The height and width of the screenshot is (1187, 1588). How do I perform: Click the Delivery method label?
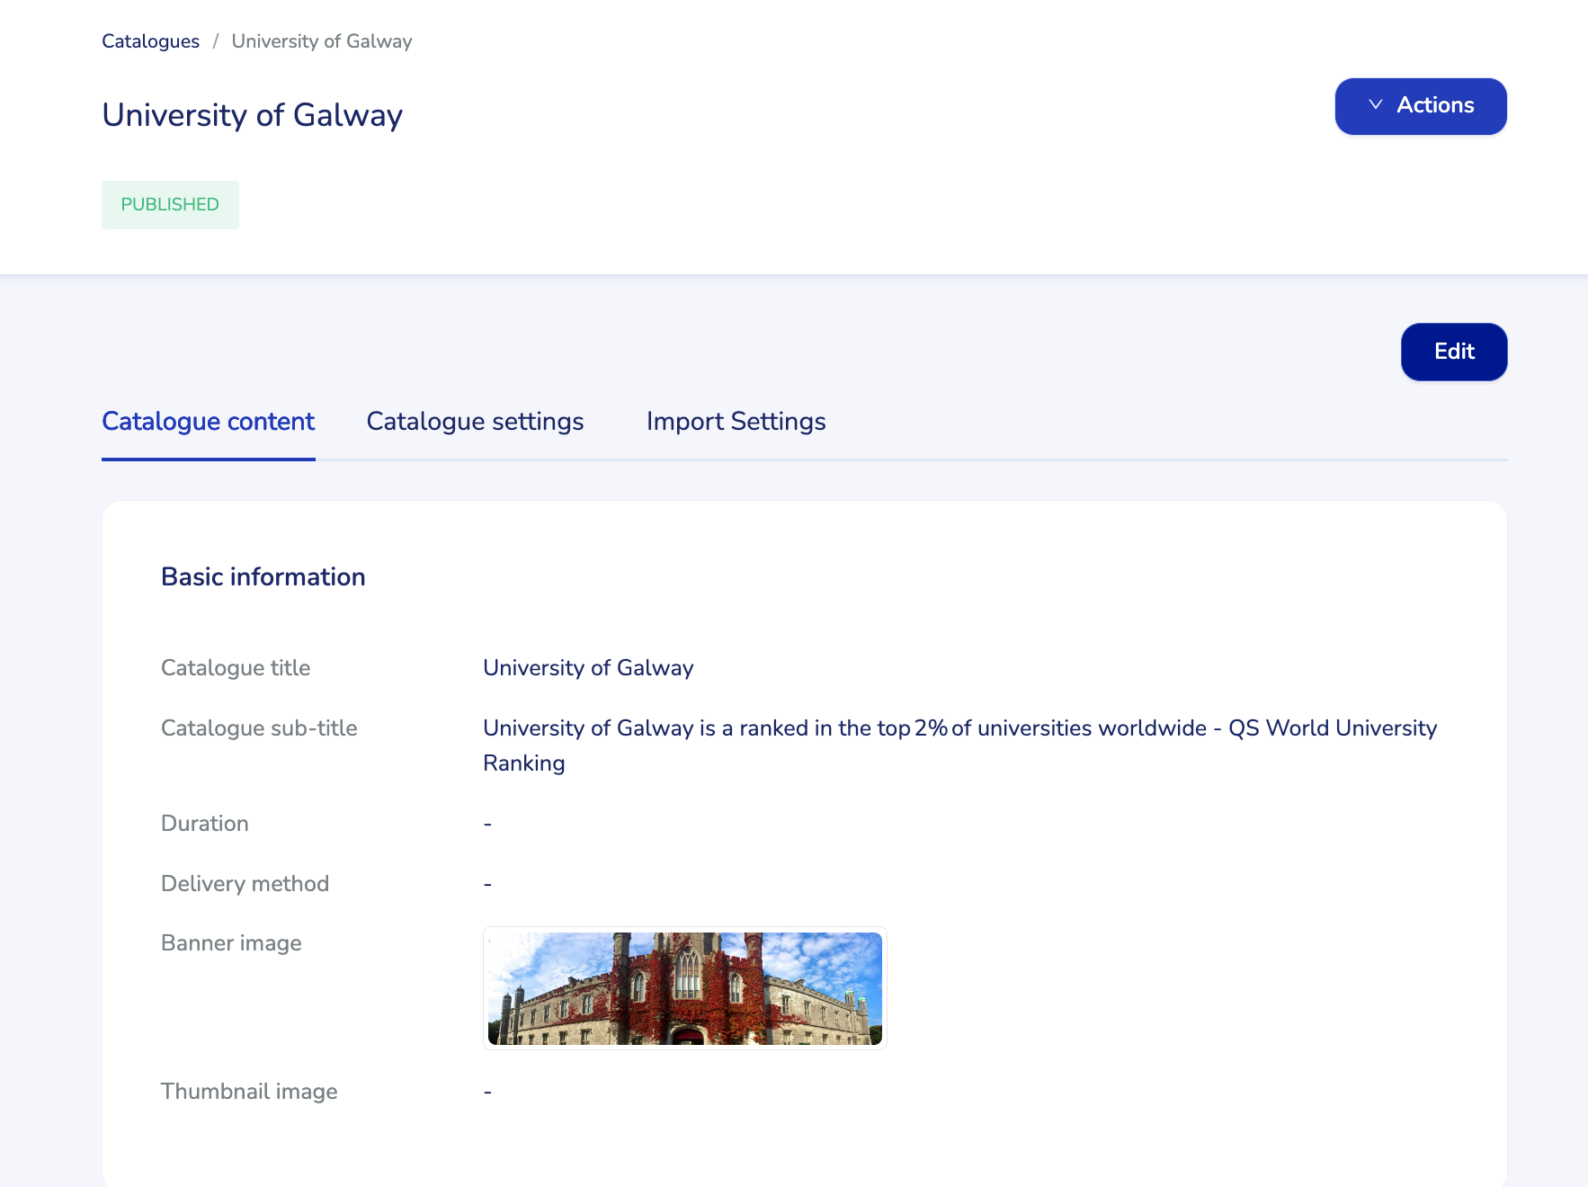pyautogui.click(x=245, y=884)
